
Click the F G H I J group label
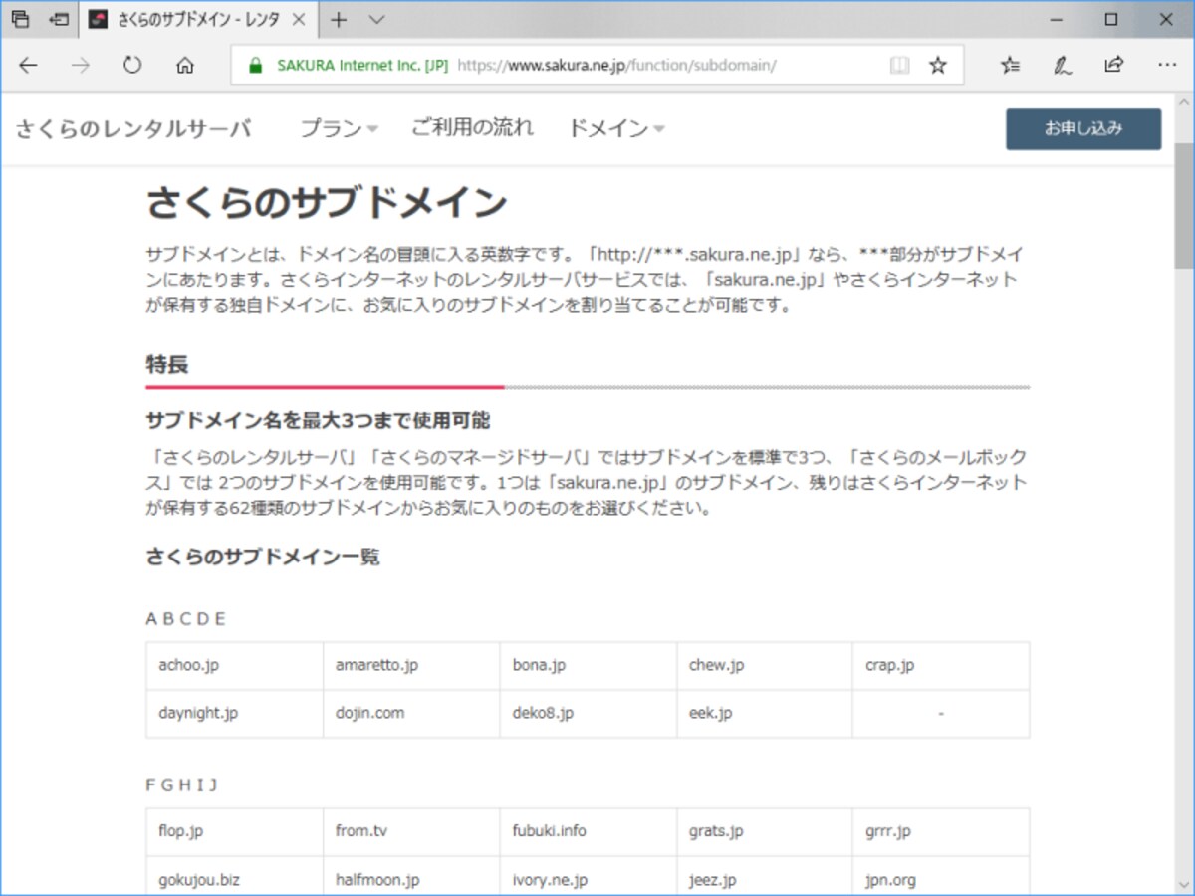point(181,785)
